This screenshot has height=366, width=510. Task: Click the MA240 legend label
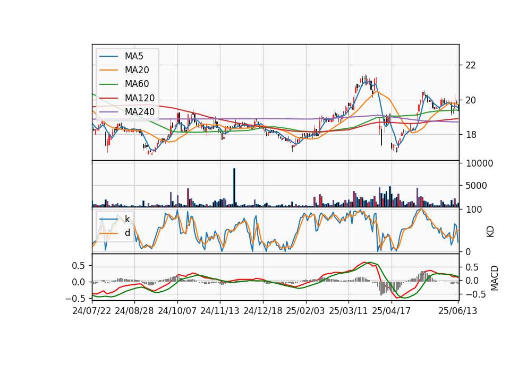coord(140,112)
